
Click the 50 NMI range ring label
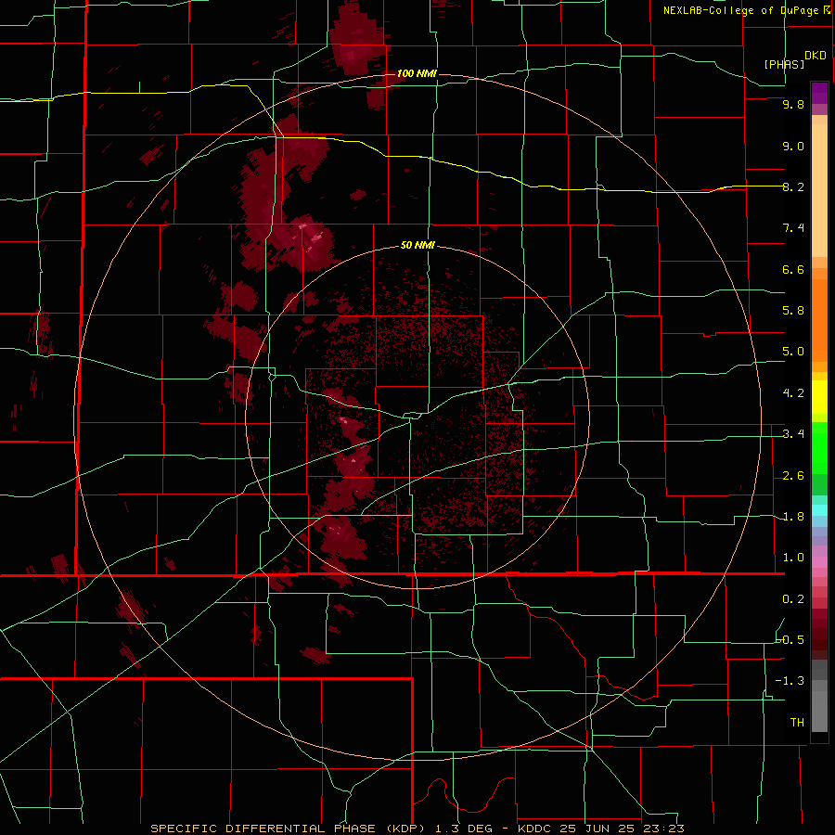pos(417,245)
